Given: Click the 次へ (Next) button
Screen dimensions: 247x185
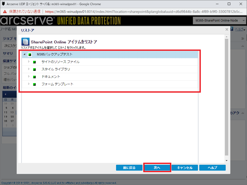Looking at the screenshot, I should pos(157,168).
